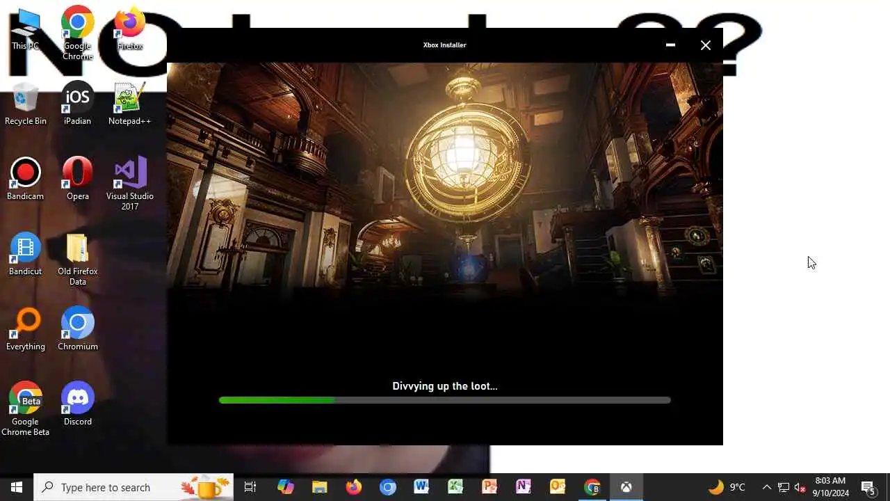Open the Recycle Bin
Screen dimensions: 890x501
point(26,104)
